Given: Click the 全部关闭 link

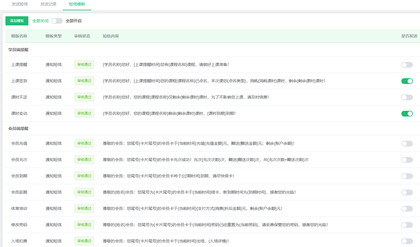Looking at the screenshot, I should point(40,21).
